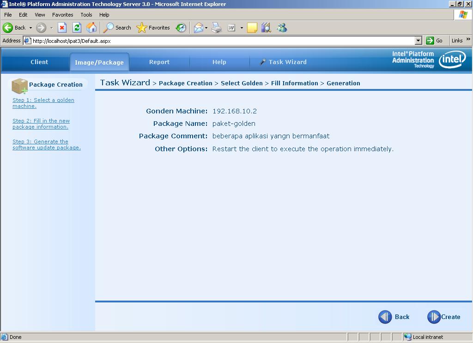The image size is (473, 343).
Task: Open the Help menu in menu bar
Action: click(x=104, y=15)
